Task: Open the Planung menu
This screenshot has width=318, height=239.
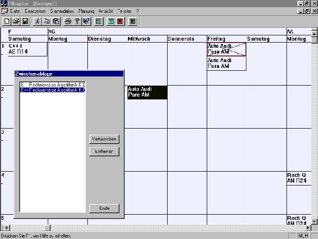Action: [x=86, y=11]
